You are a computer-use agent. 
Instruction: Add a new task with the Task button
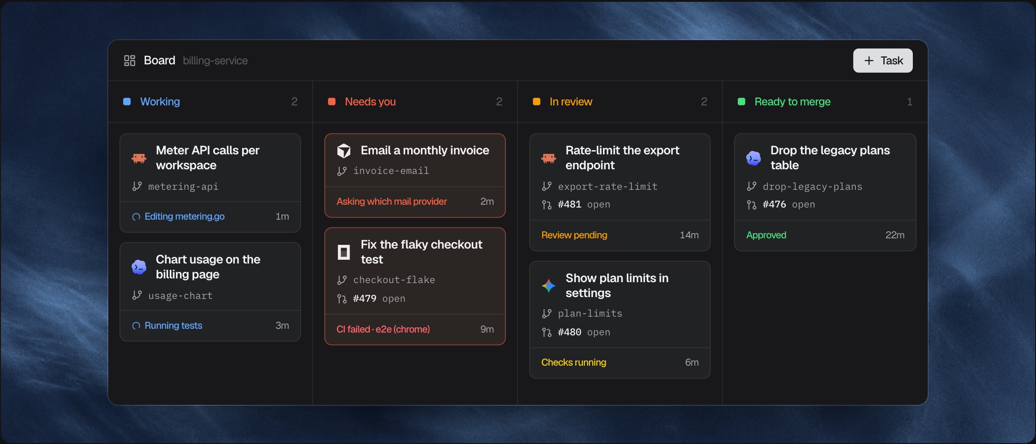tap(882, 61)
